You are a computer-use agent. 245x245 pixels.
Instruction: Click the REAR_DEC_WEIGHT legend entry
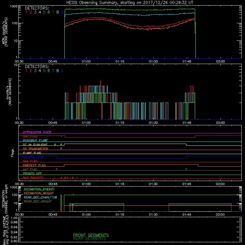pos(38,202)
